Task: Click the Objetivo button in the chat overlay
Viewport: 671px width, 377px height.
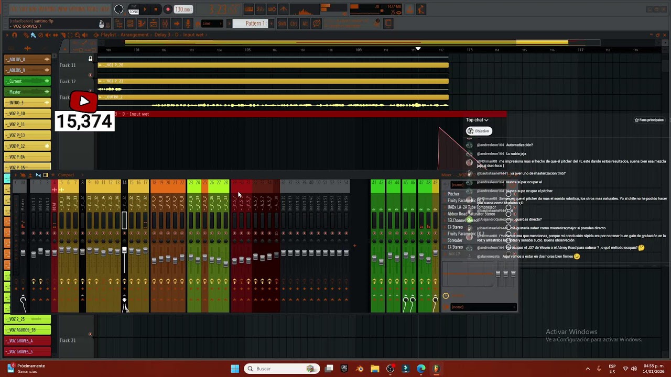Action: (479, 131)
